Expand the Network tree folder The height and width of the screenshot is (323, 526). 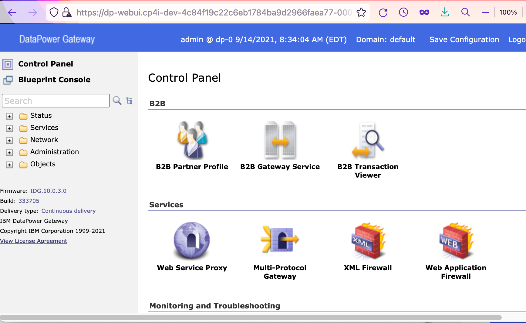[9, 141]
